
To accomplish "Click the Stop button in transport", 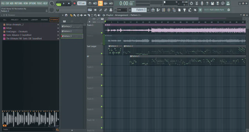I will (69, 3).
